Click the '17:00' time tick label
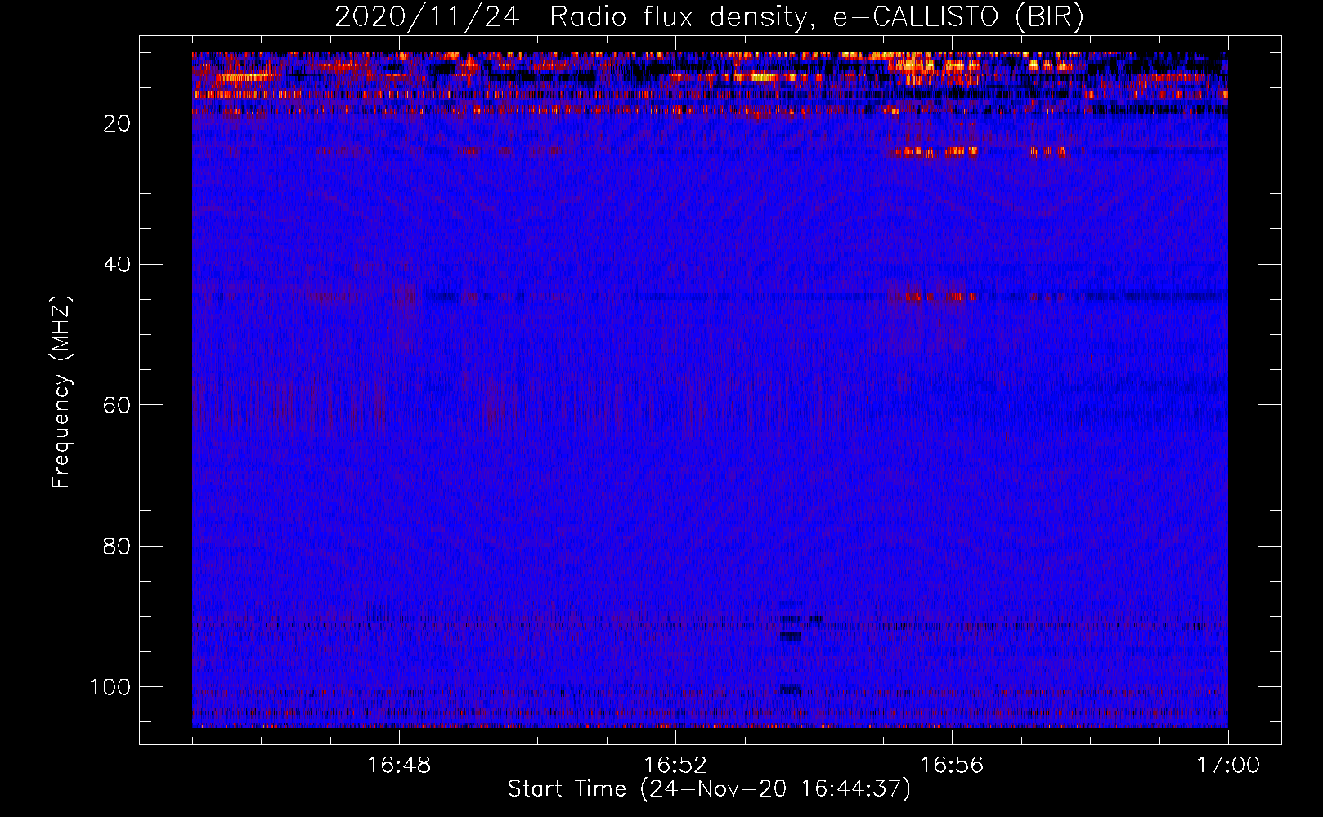Image resolution: width=1323 pixels, height=817 pixels. (1228, 766)
